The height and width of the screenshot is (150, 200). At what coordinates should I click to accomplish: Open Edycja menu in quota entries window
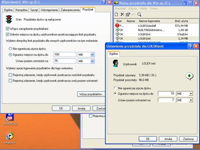coord(133,9)
